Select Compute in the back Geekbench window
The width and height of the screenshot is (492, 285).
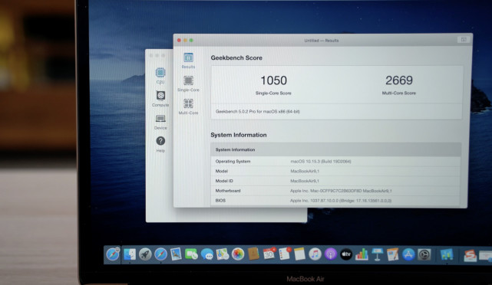[x=160, y=99]
